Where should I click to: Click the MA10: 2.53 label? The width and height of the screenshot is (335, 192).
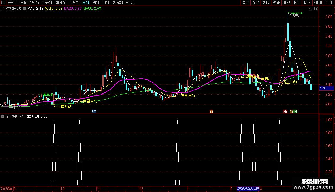(x=54, y=9)
